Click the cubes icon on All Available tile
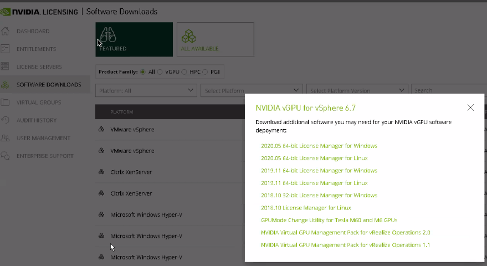 pyautogui.click(x=188, y=36)
